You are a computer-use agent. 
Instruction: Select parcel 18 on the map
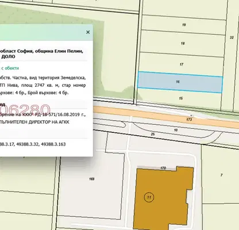click(x=183, y=44)
